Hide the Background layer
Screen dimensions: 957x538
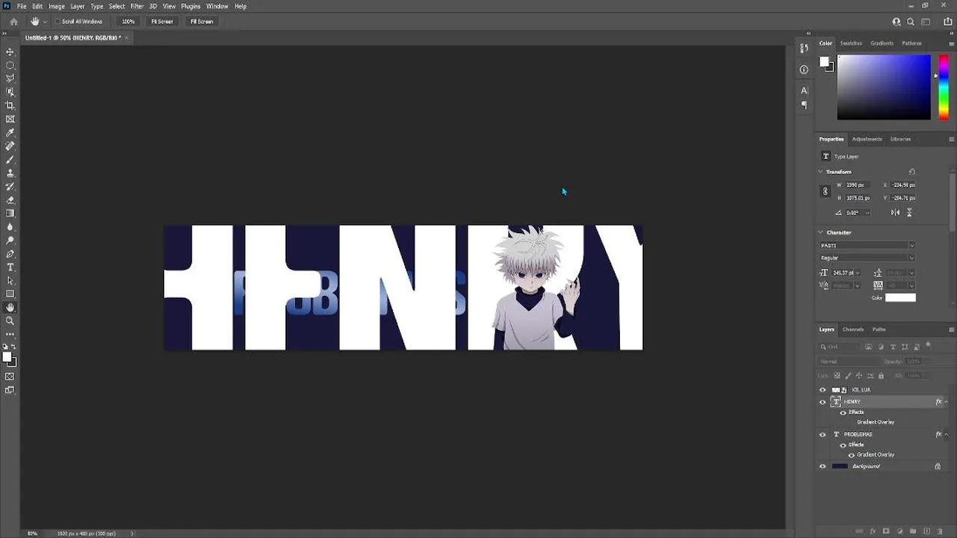823,466
